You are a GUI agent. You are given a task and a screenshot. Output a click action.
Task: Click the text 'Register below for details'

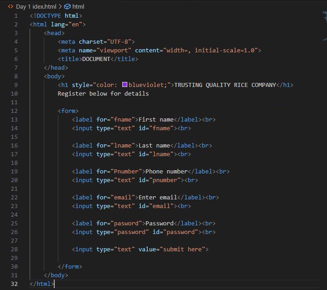(x=103, y=94)
